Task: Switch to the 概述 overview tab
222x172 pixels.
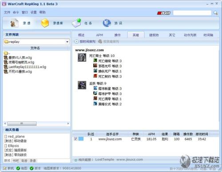Action: (x=81, y=35)
